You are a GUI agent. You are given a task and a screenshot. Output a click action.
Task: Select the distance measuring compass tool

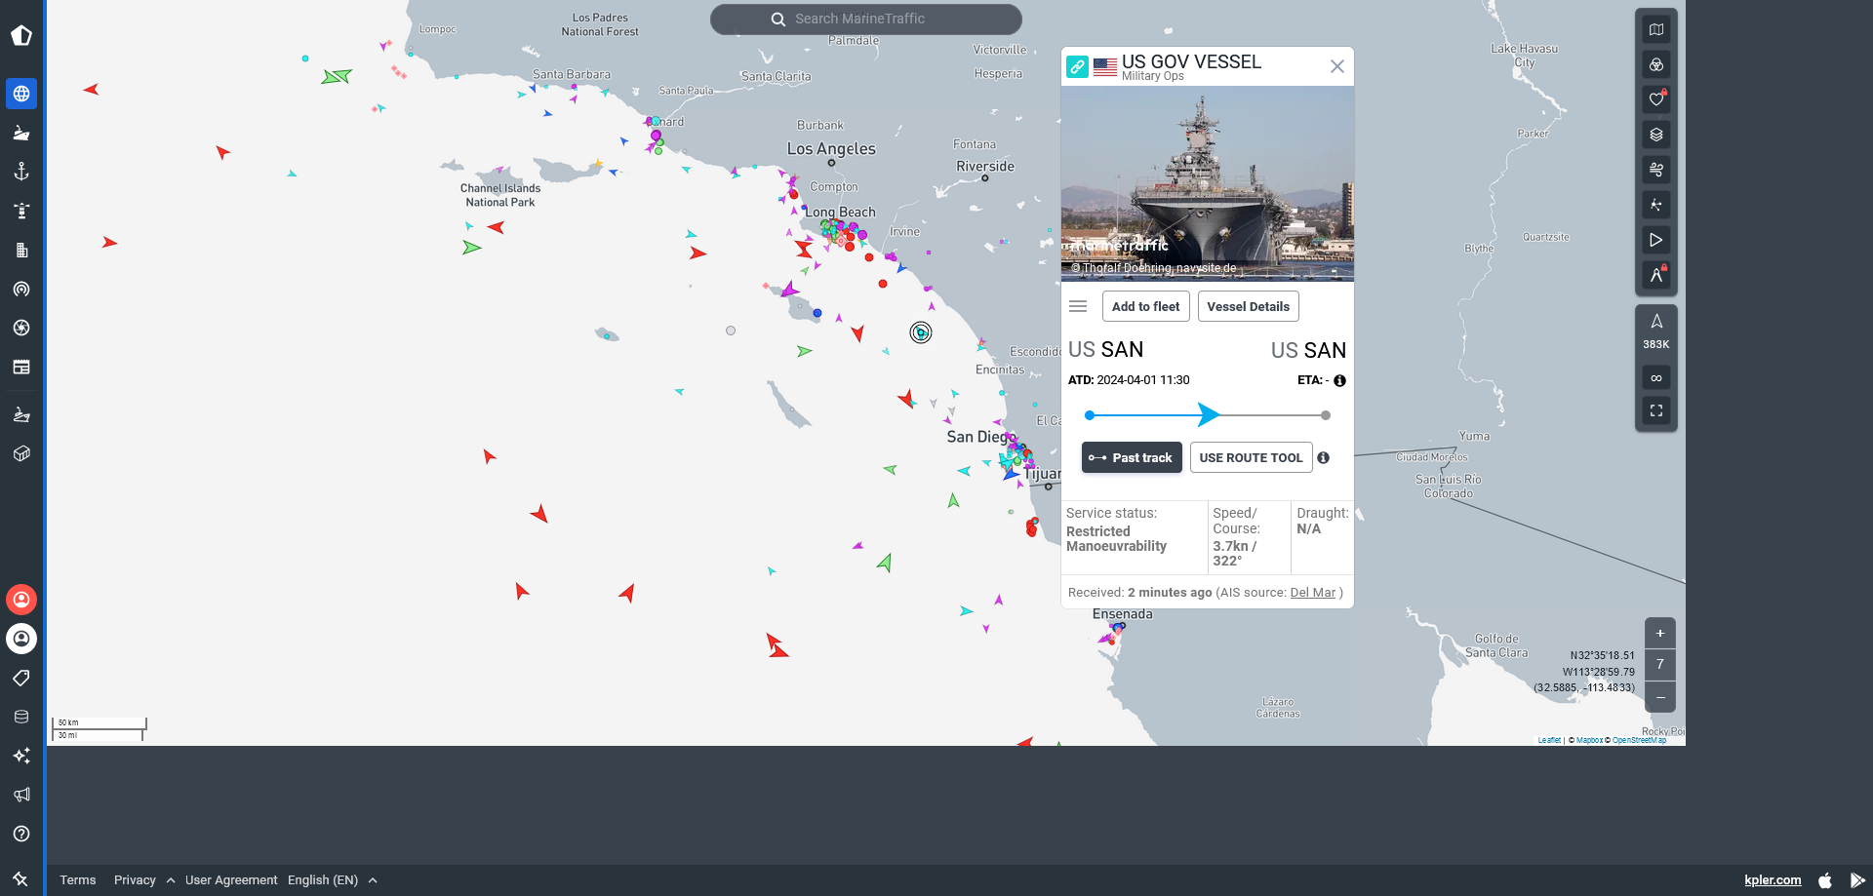[x=1656, y=275]
